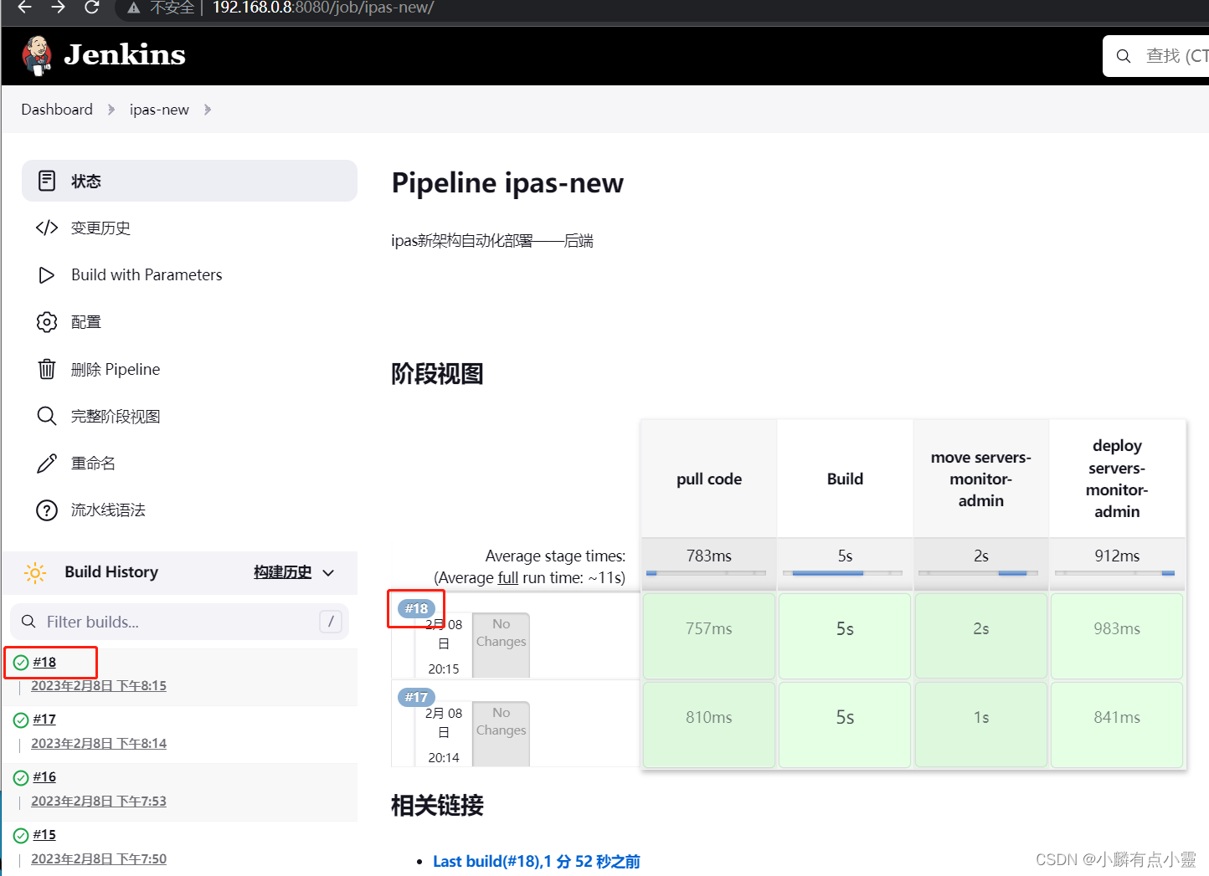This screenshot has height=876, width=1209.
Task: Open the 状态 sidebar item
Action: click(189, 181)
